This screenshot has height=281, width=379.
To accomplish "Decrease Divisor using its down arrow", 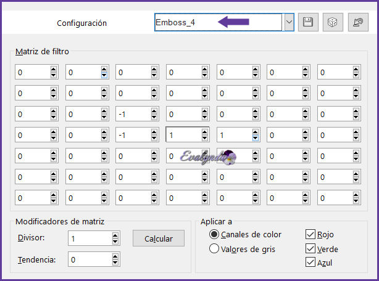I will tap(115, 242).
